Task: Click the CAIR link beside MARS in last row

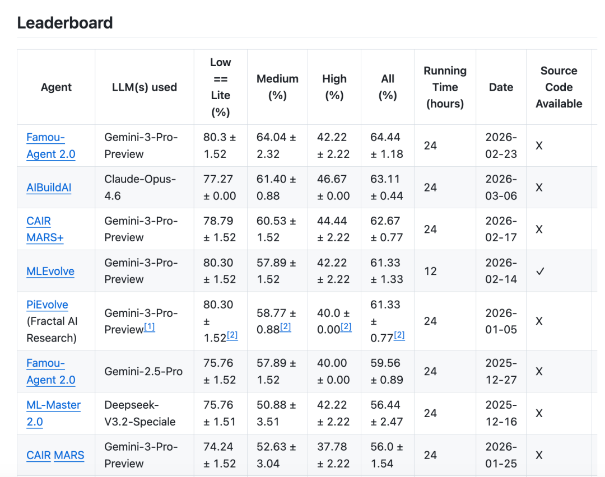Action: [x=39, y=455]
